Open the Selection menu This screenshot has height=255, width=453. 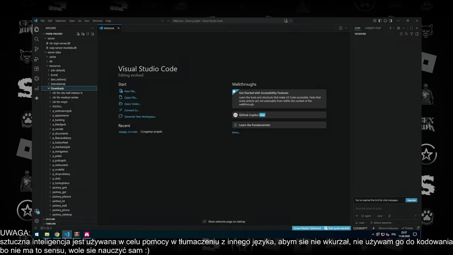(61, 21)
